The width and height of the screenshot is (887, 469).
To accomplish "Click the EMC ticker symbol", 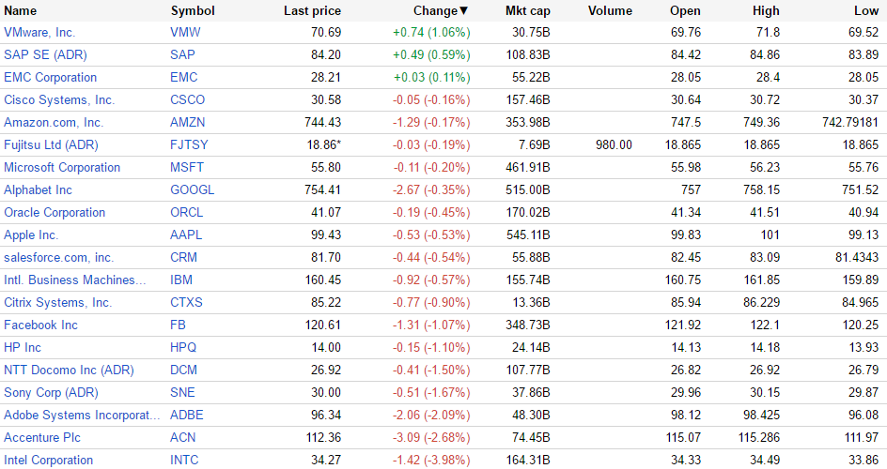I will click(x=186, y=78).
